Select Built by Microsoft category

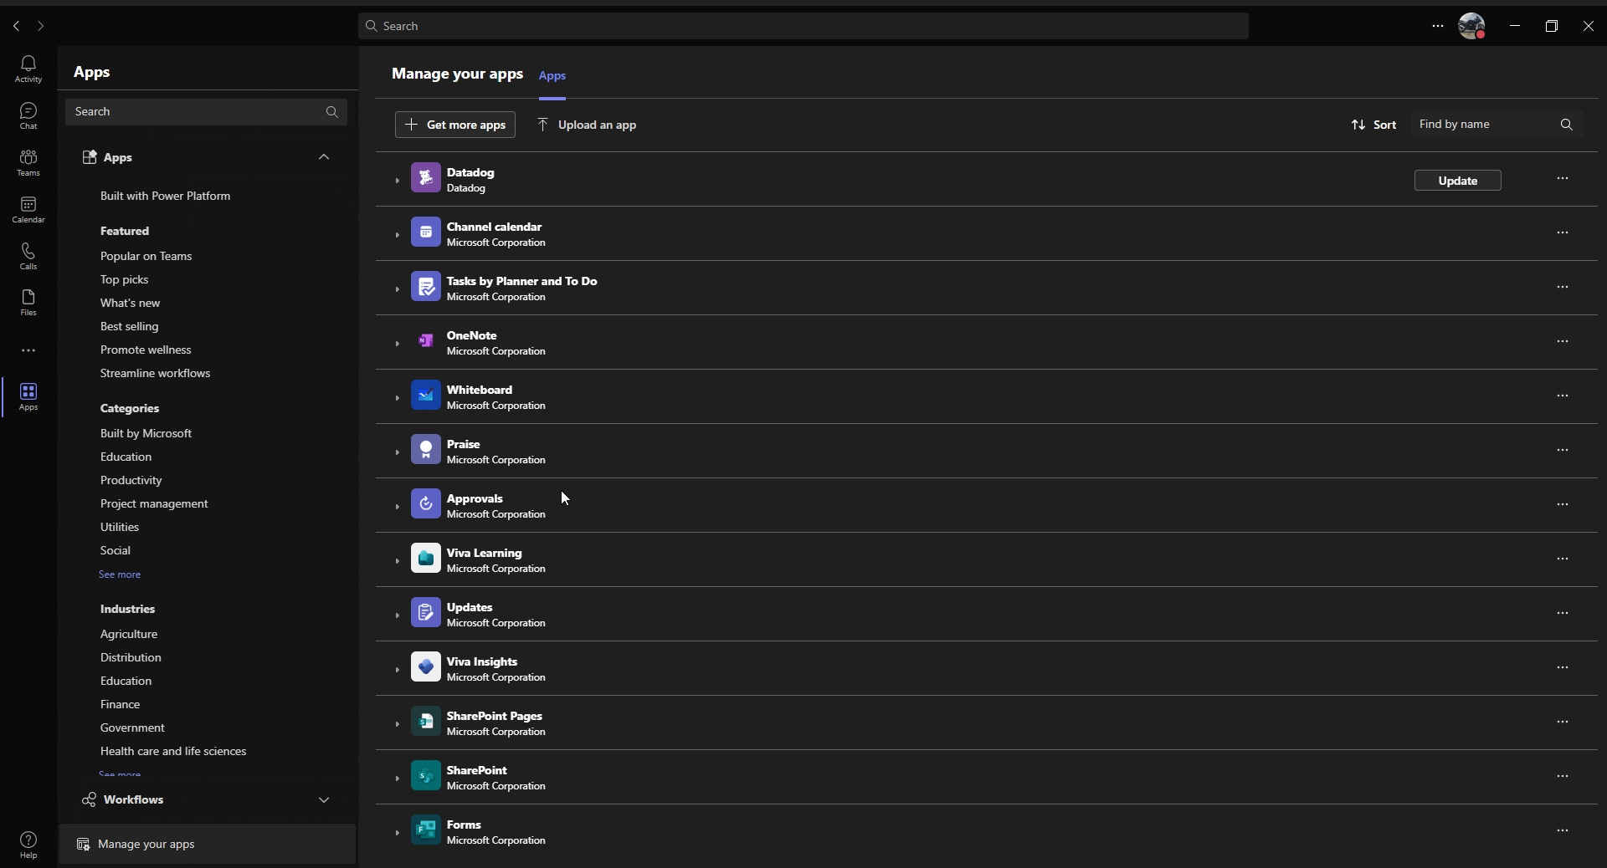point(146,433)
